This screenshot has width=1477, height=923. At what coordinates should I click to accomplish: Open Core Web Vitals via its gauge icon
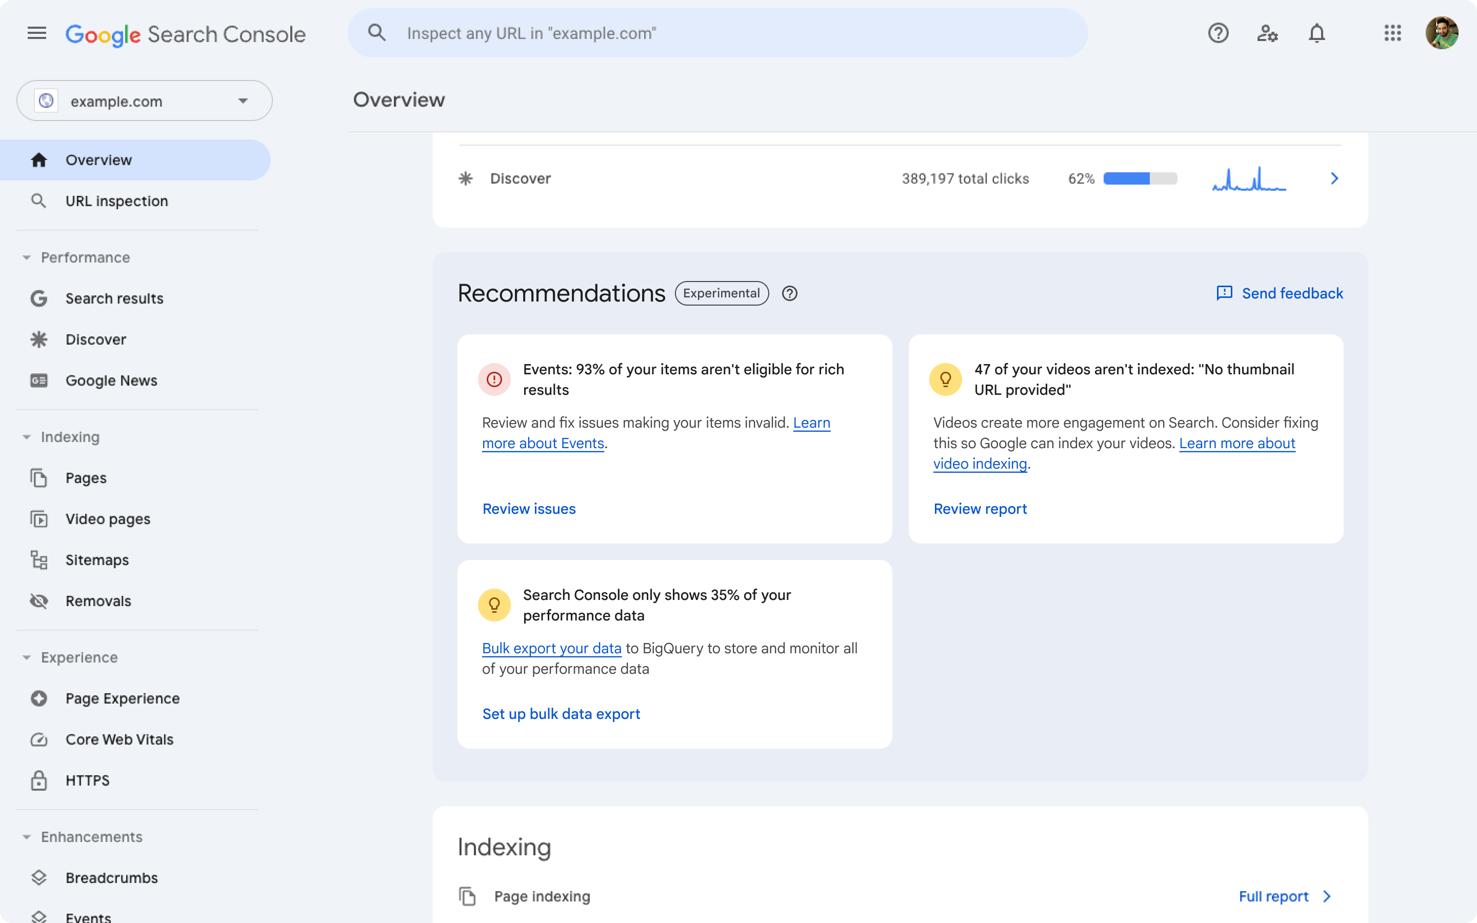(39, 739)
